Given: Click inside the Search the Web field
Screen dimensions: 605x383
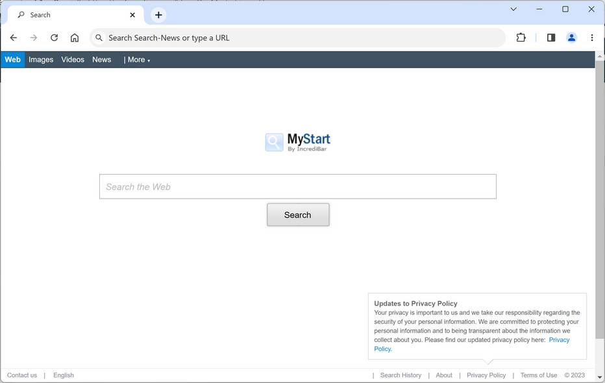Looking at the screenshot, I should click(x=297, y=186).
